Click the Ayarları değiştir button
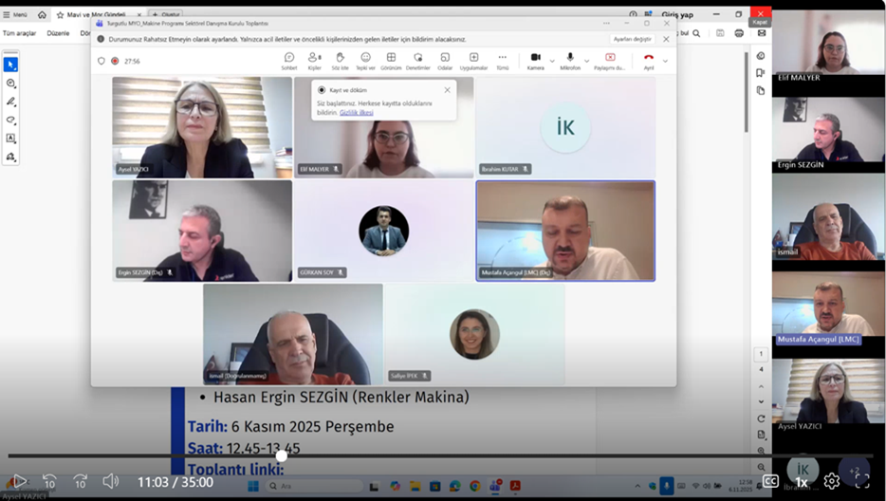This screenshot has height=501, width=886. [632, 39]
